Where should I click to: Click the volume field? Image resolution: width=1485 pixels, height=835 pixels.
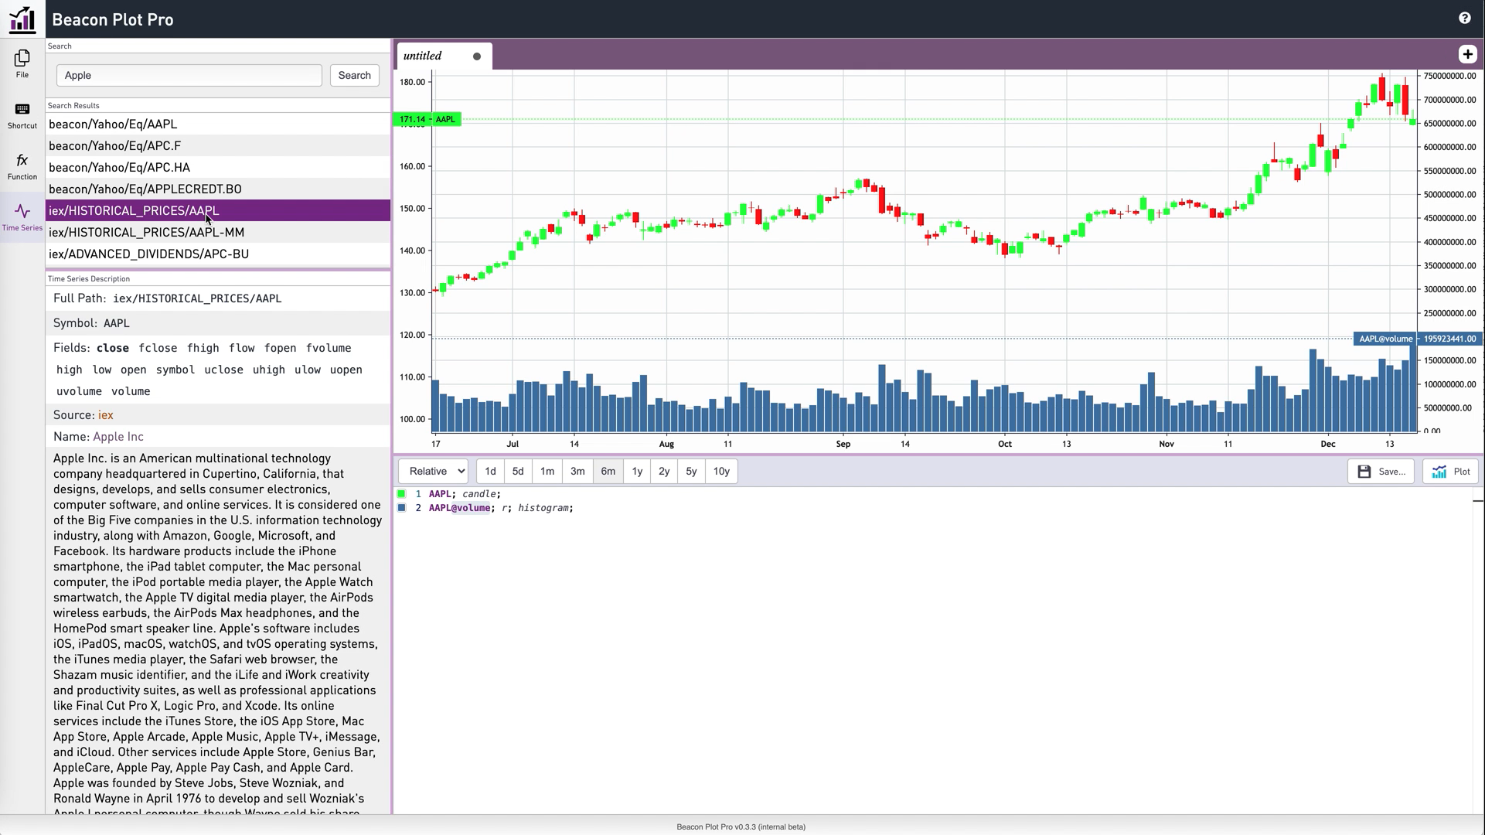131,391
